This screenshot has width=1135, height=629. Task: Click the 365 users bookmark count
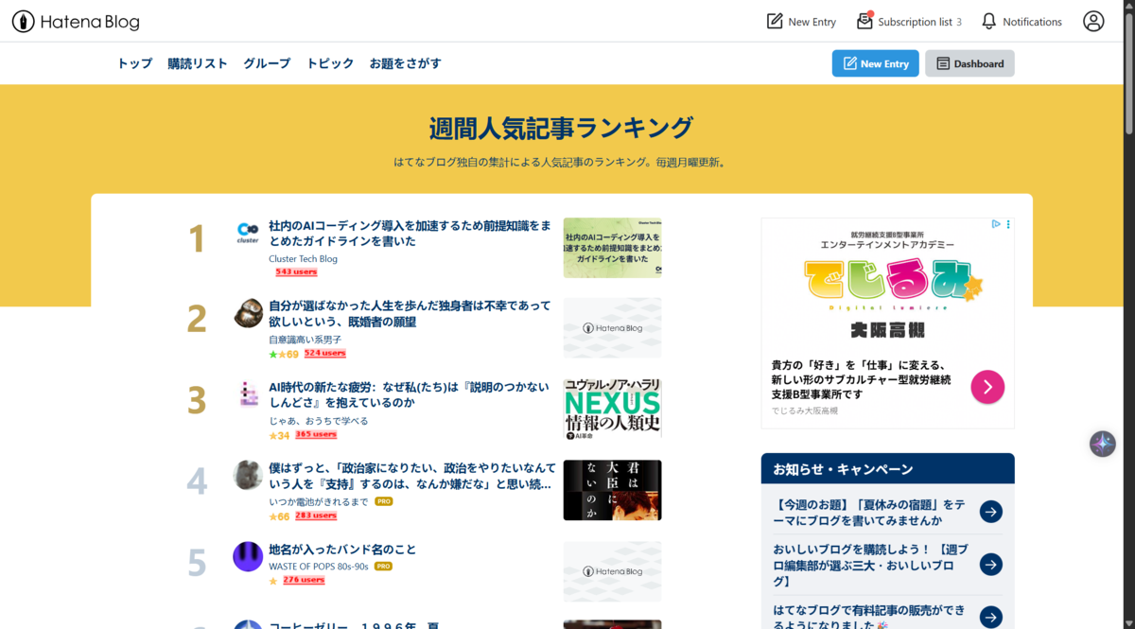(x=316, y=435)
